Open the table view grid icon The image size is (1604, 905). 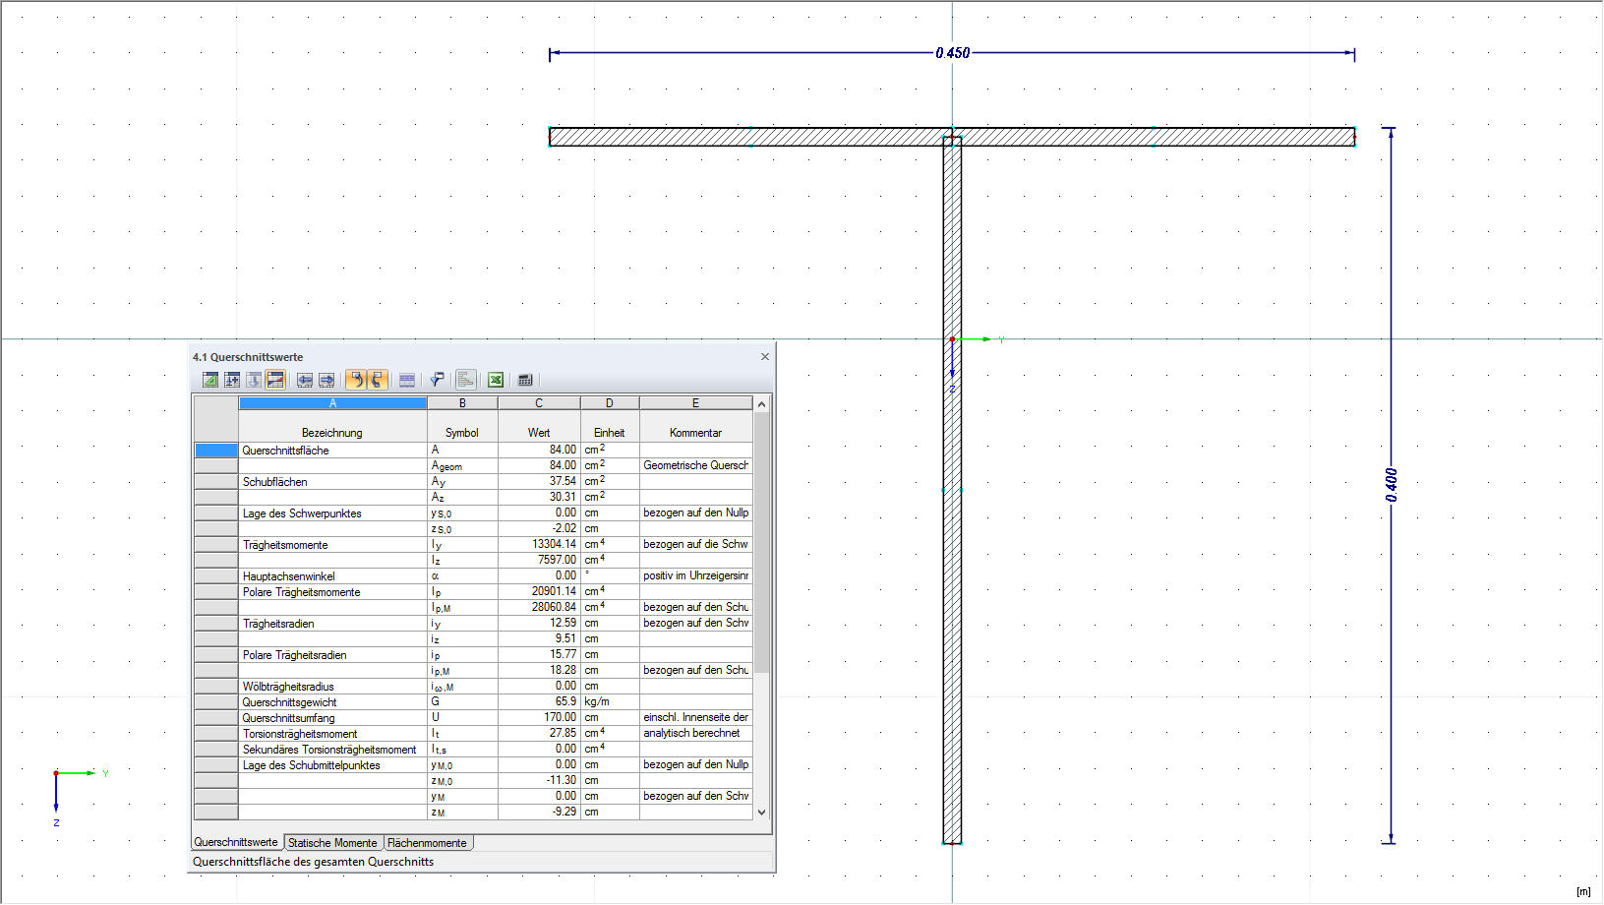pyautogui.click(x=407, y=380)
